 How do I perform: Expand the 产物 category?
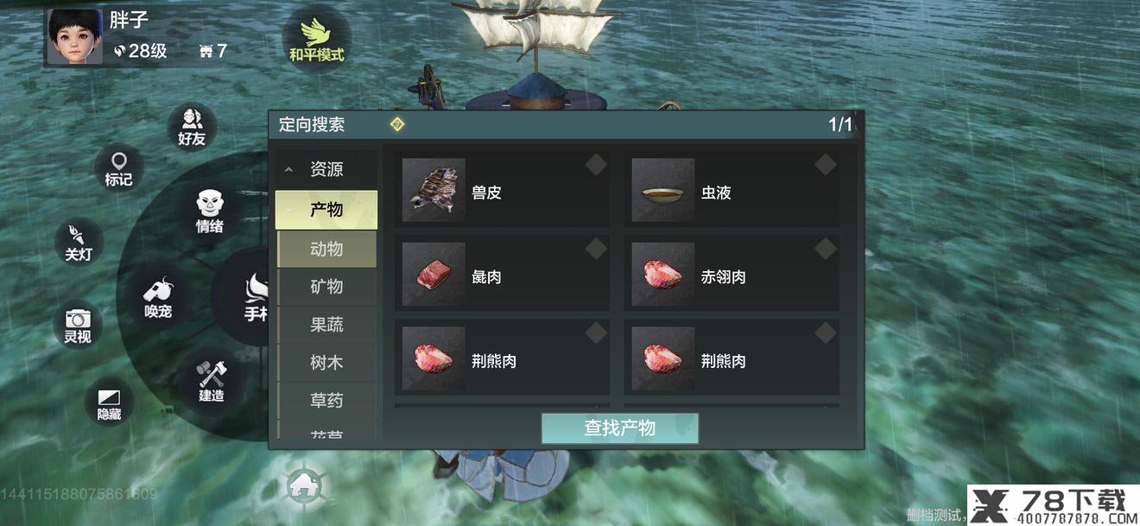click(x=326, y=210)
